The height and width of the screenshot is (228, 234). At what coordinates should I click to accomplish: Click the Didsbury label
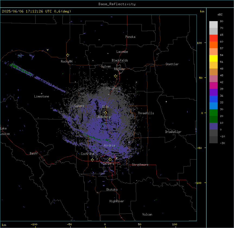pos(104,117)
